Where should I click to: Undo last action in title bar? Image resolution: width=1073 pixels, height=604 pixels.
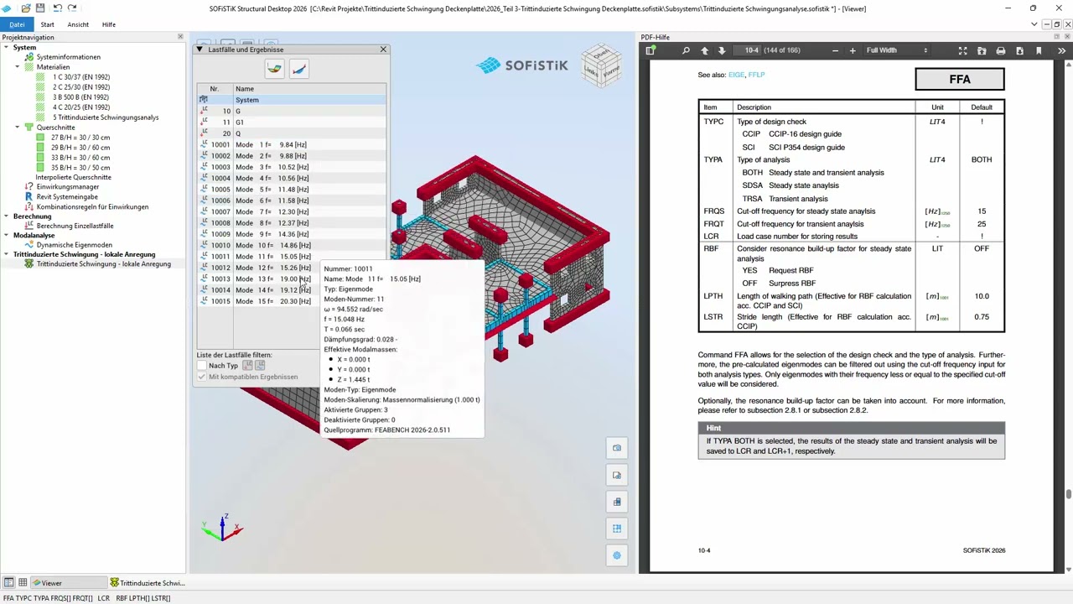click(57, 8)
